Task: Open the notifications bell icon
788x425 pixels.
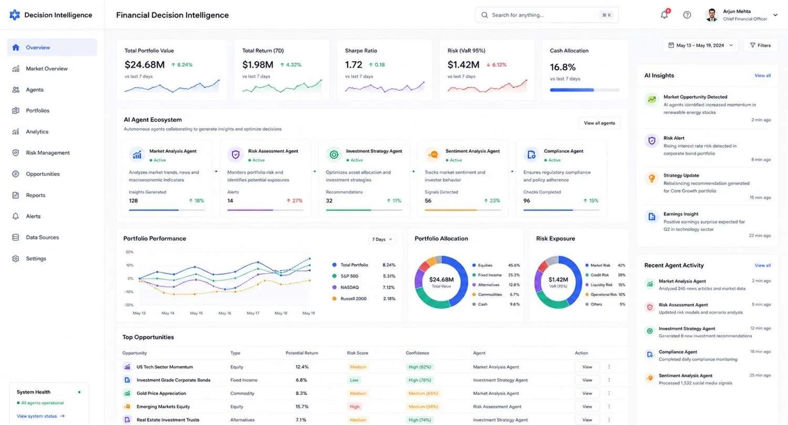Action: point(665,15)
